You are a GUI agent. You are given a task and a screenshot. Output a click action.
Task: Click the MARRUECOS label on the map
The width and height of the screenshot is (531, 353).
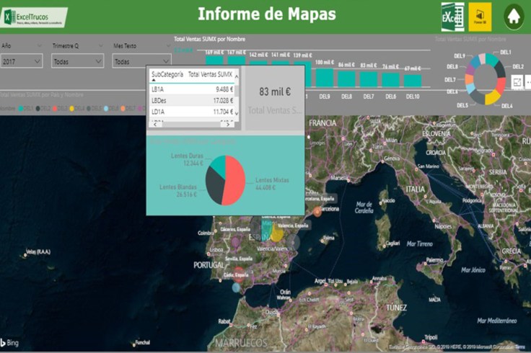point(241,343)
